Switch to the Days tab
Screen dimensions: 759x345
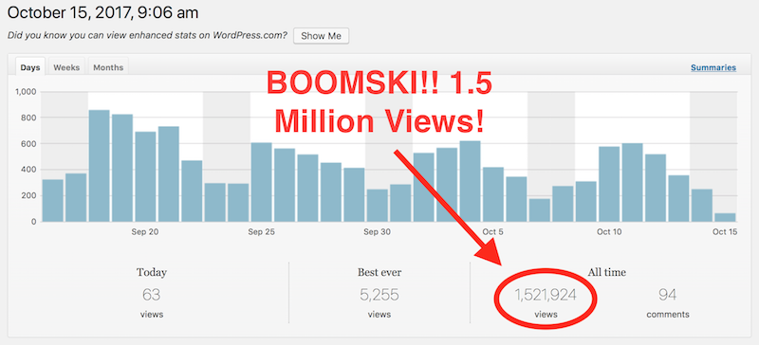[x=30, y=67]
